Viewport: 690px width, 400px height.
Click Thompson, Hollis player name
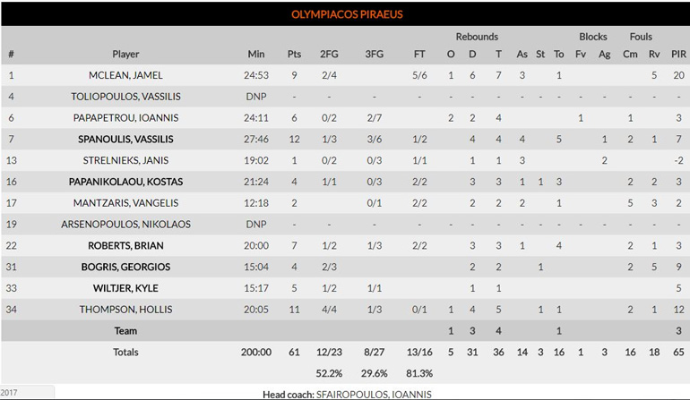coord(125,310)
